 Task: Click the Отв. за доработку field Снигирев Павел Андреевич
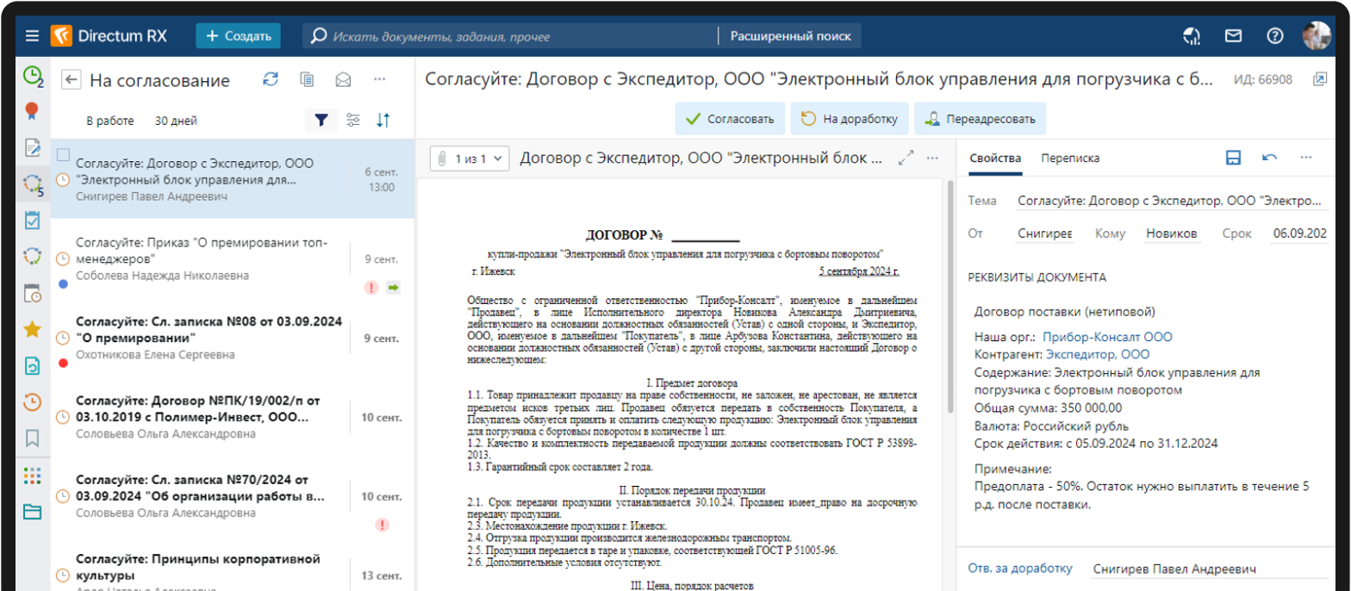point(1208,569)
